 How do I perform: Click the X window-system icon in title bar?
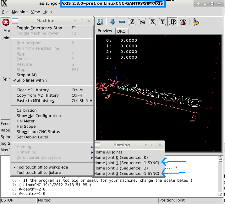4,3
